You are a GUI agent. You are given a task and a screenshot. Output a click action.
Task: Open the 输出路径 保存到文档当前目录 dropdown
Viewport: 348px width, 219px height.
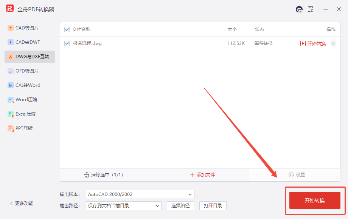pyautogui.click(x=124, y=206)
